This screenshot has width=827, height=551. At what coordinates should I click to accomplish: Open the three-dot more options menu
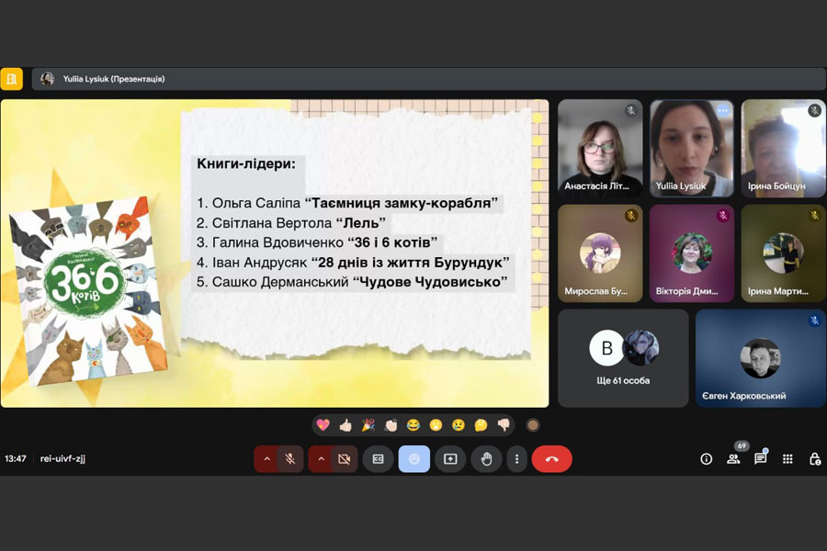pyautogui.click(x=517, y=459)
